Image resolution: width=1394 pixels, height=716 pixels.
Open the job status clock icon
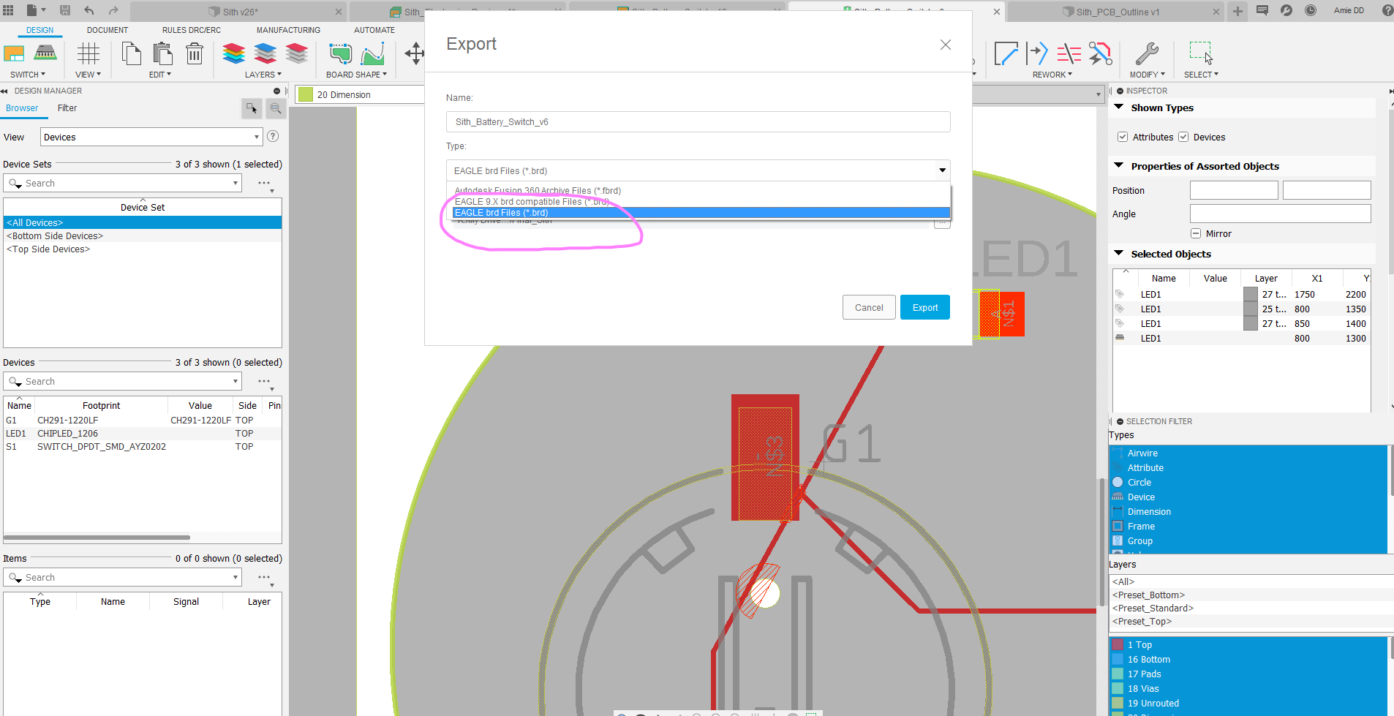[x=1311, y=11]
